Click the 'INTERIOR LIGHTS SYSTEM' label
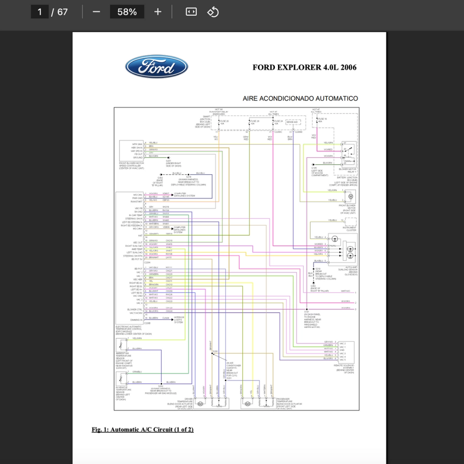 (179, 320)
